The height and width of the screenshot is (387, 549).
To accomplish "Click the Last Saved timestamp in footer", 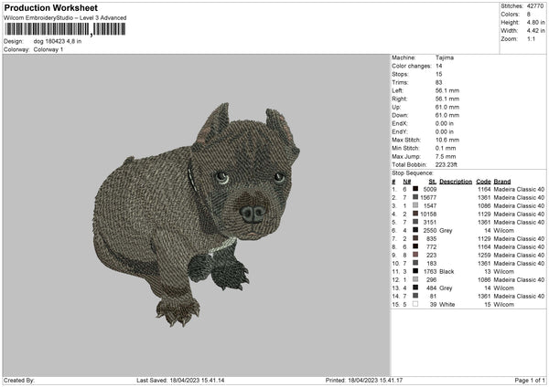I will [x=180, y=380].
